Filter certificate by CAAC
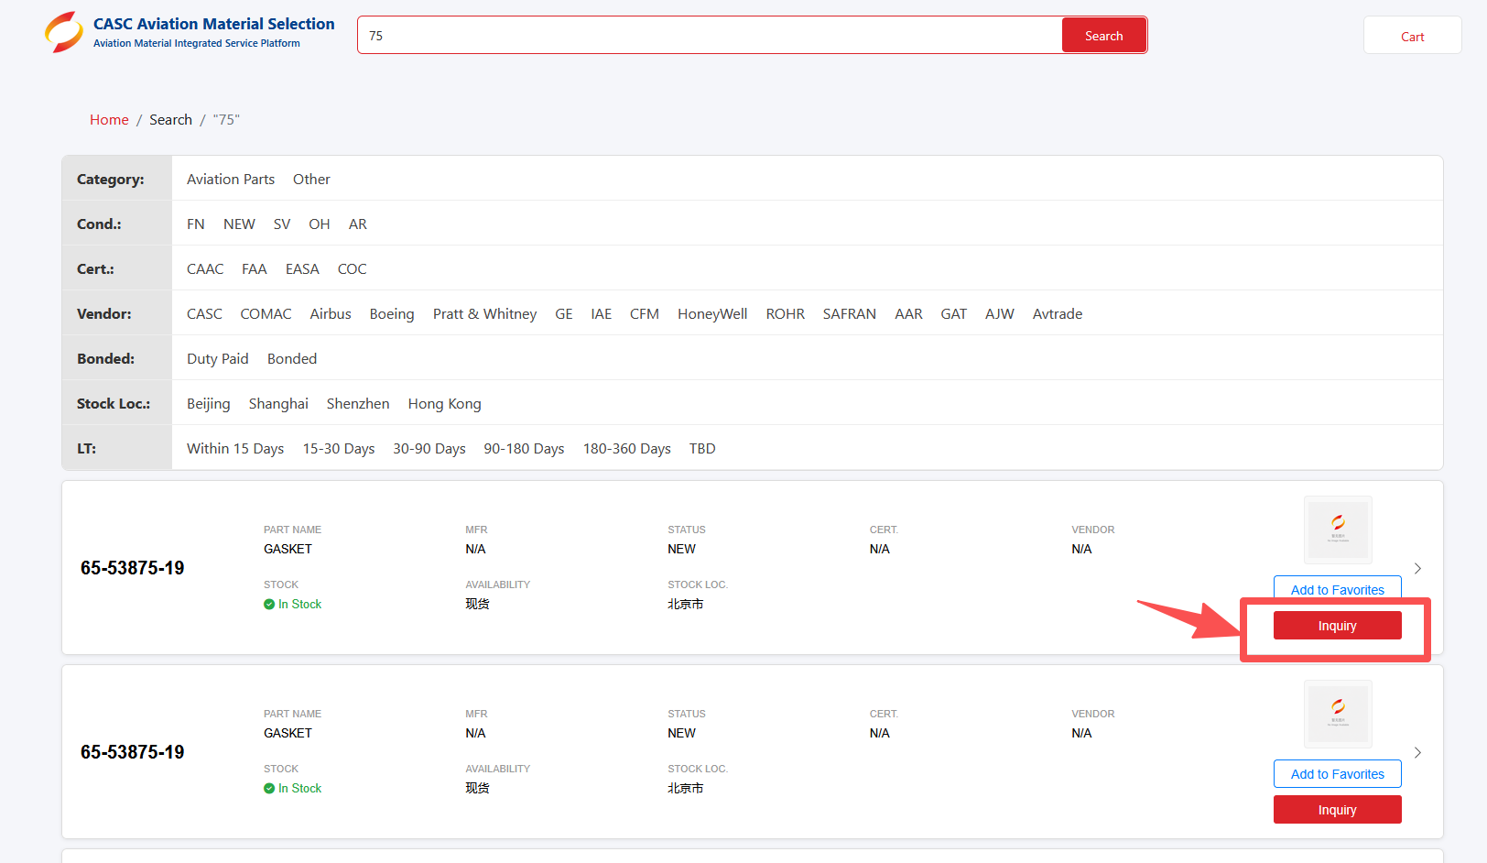Viewport: 1487px width, 863px height. (x=205, y=269)
